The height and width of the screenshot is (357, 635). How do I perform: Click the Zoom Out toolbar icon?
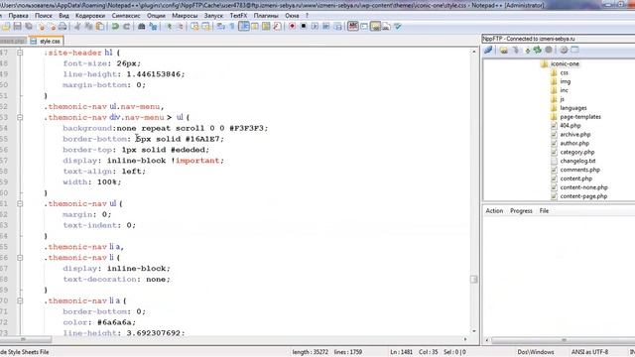pos(181,27)
